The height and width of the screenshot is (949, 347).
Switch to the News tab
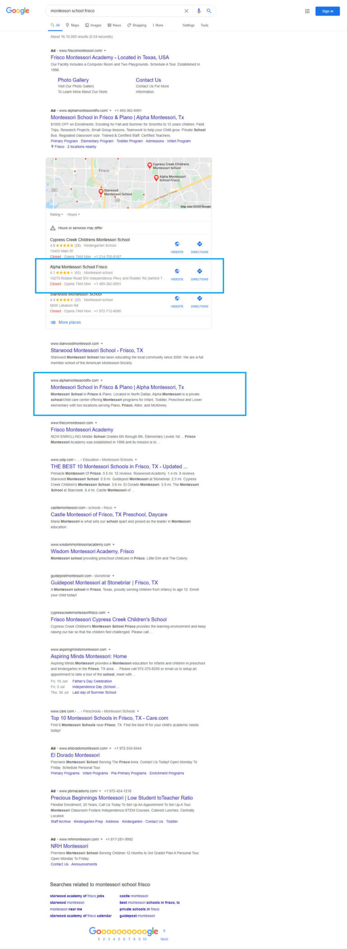(114, 25)
